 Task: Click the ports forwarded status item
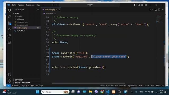tap(33, 85)
